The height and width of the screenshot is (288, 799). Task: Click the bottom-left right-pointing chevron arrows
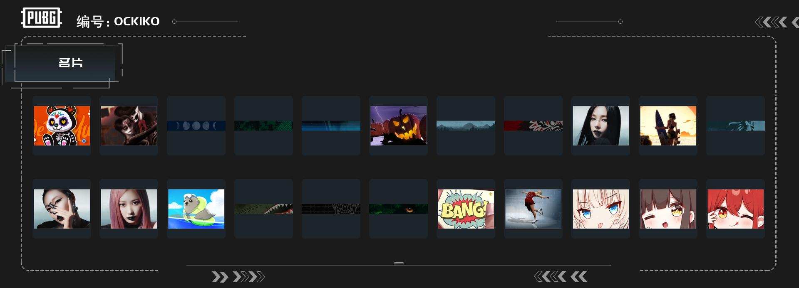[238, 277]
